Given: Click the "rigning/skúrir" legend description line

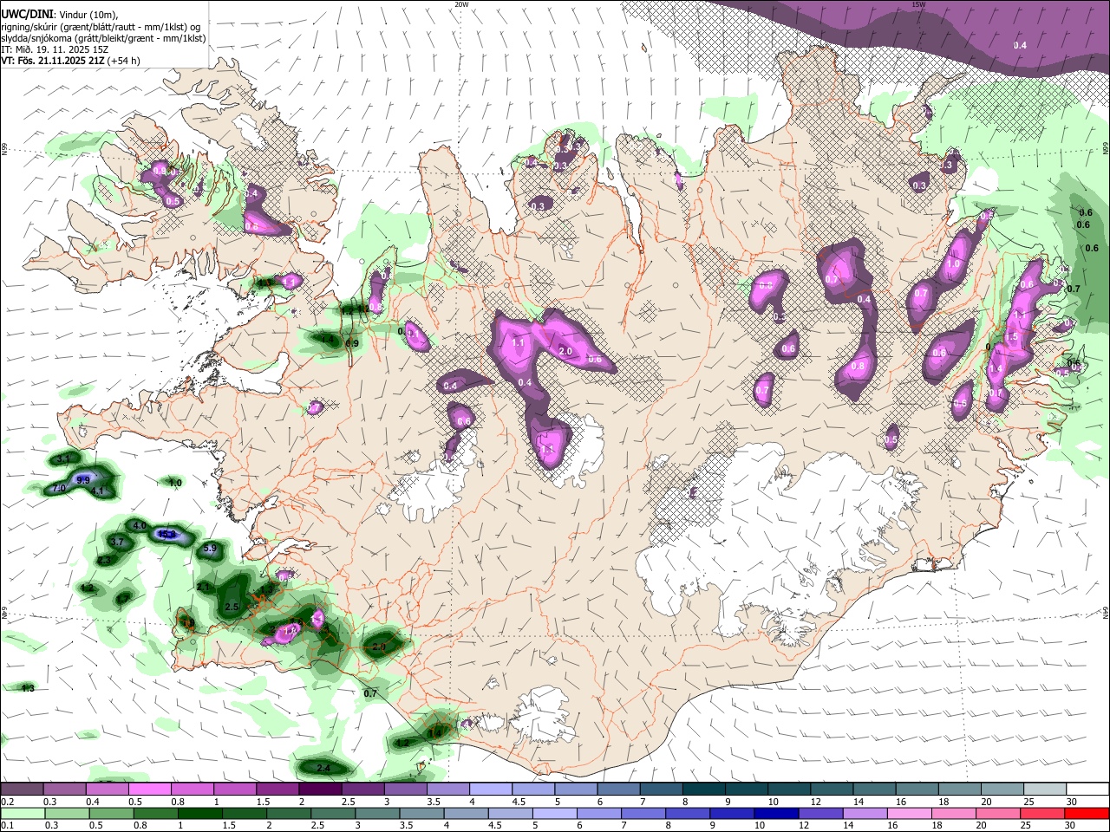Looking at the screenshot, I should (101, 27).
